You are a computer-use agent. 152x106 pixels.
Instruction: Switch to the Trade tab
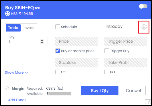13,28
